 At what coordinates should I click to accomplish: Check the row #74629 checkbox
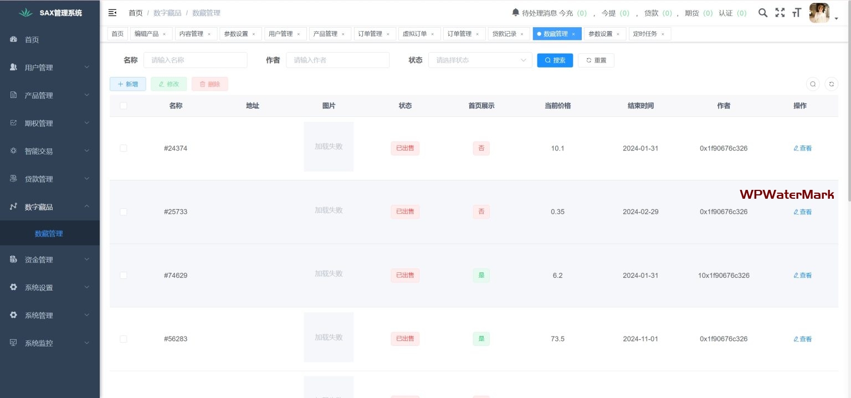tap(124, 275)
